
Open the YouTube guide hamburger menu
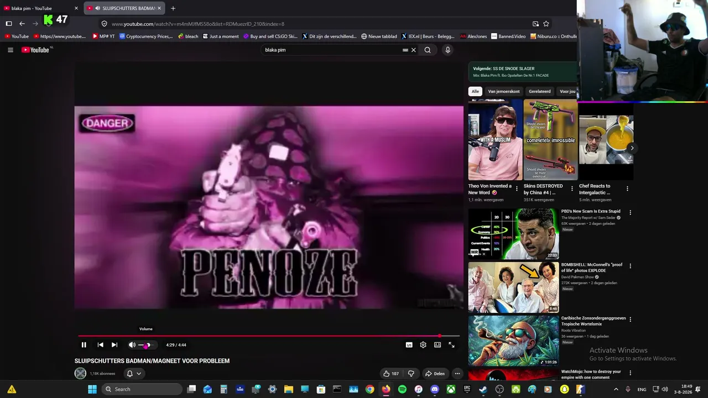click(11, 50)
